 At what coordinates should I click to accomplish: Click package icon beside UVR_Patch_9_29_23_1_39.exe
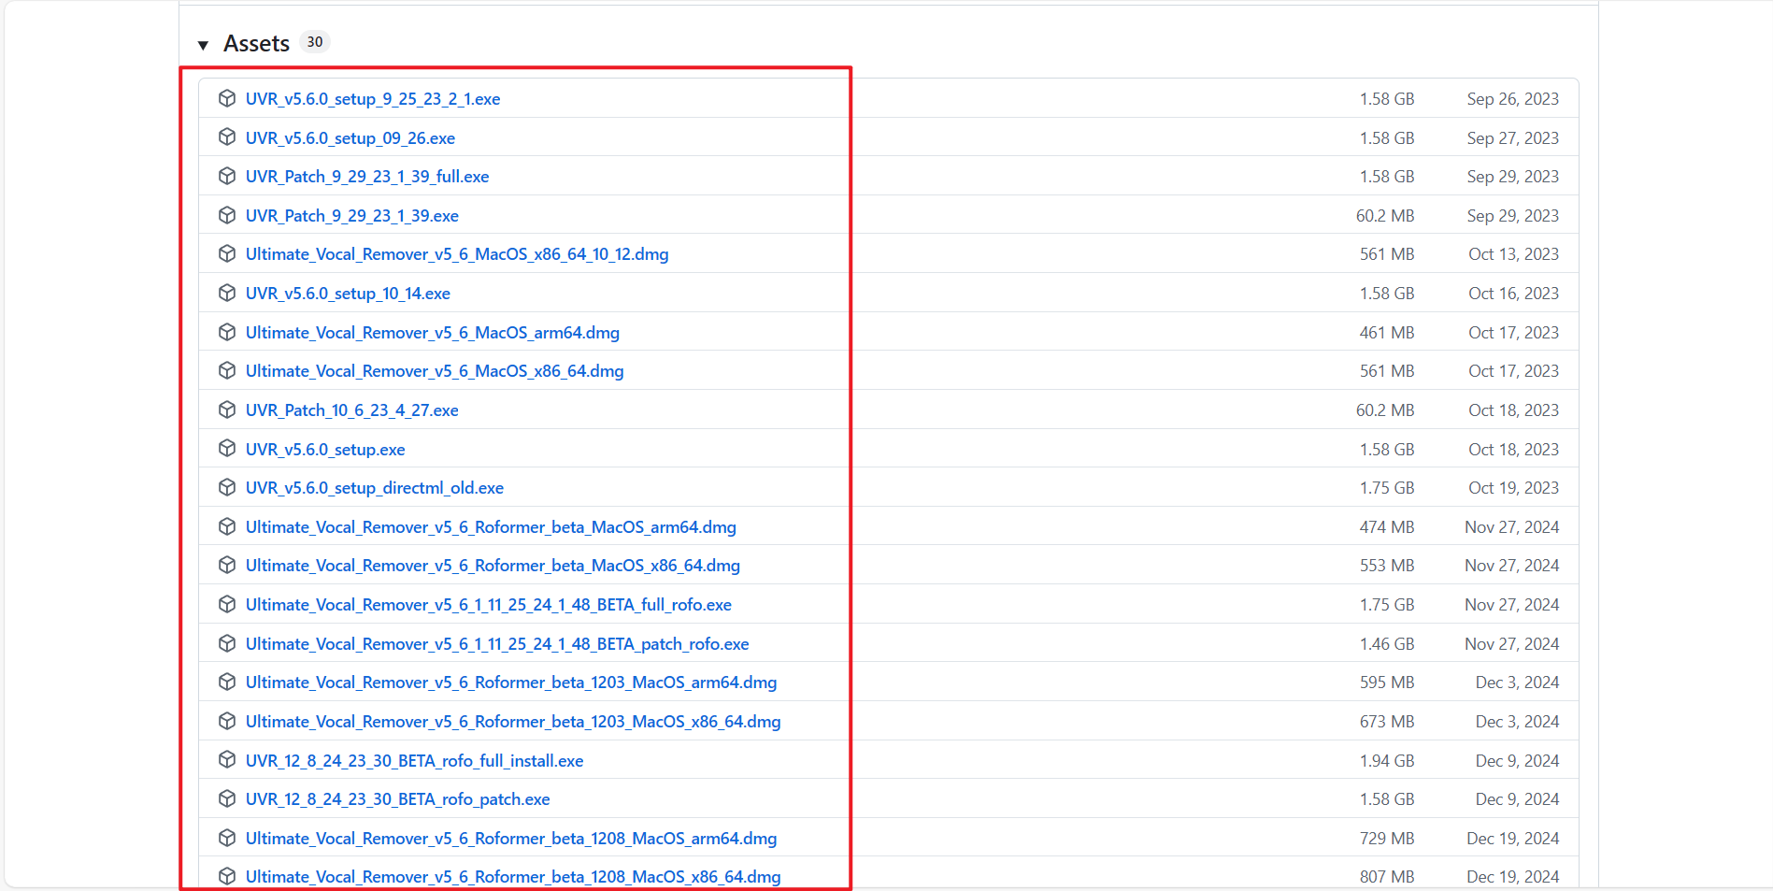[227, 215]
